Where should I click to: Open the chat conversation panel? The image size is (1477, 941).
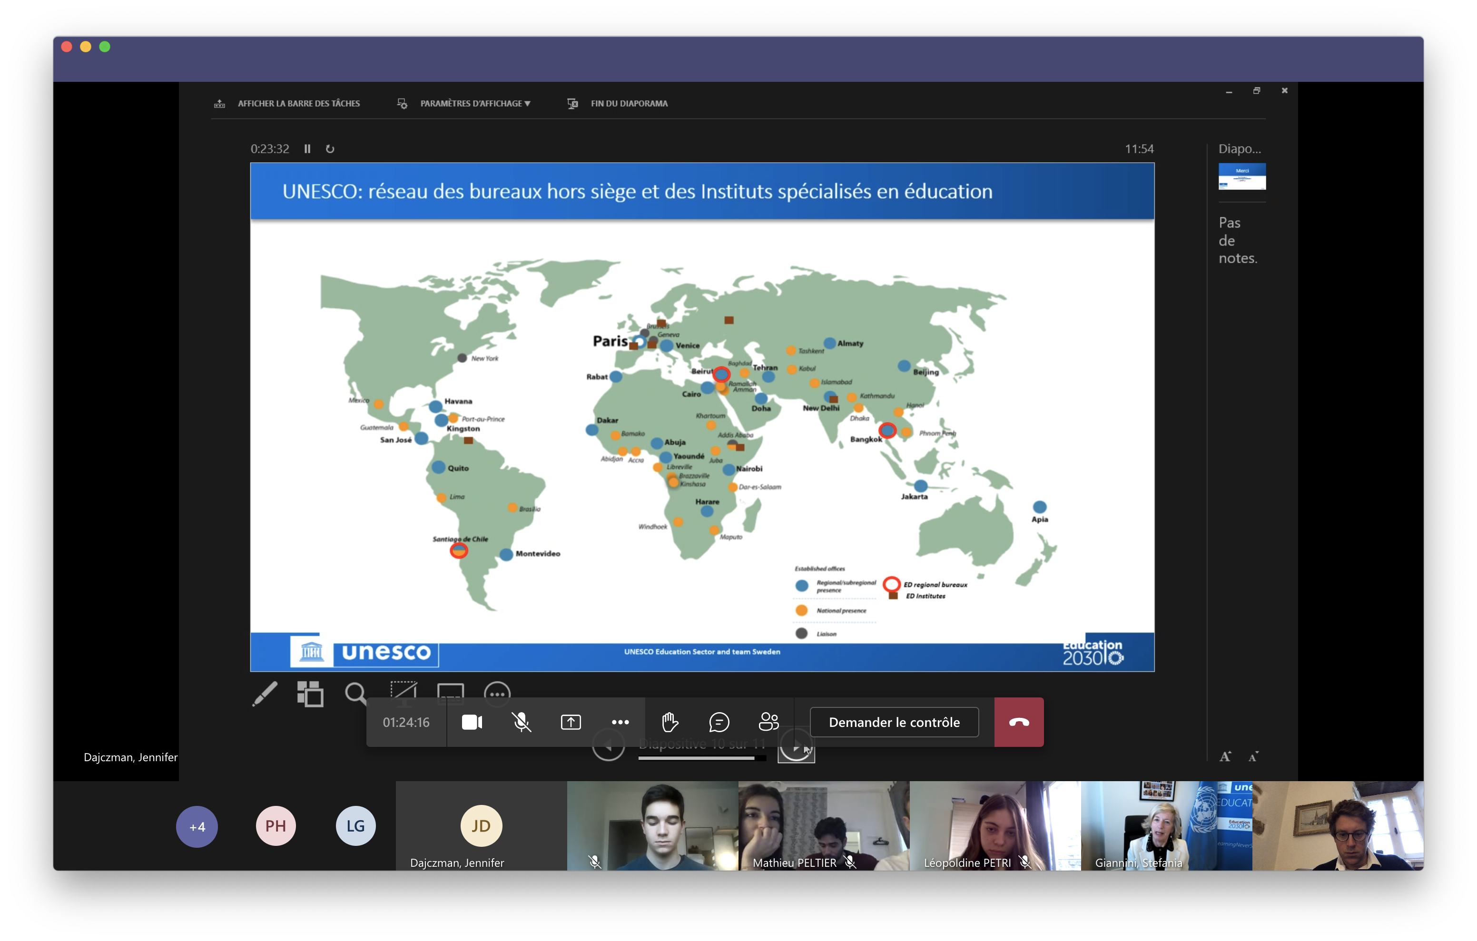click(719, 722)
